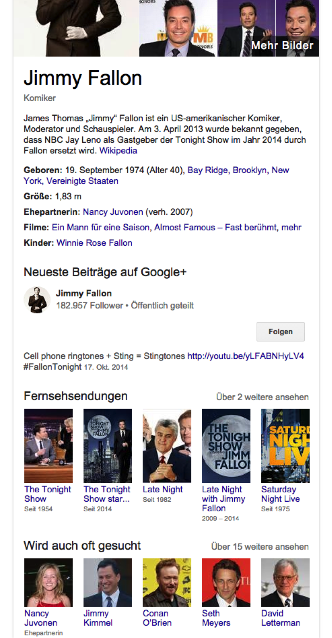This screenshot has width=332, height=638.
Task: Click the Seth Meyers name link
Action: pos(216,618)
